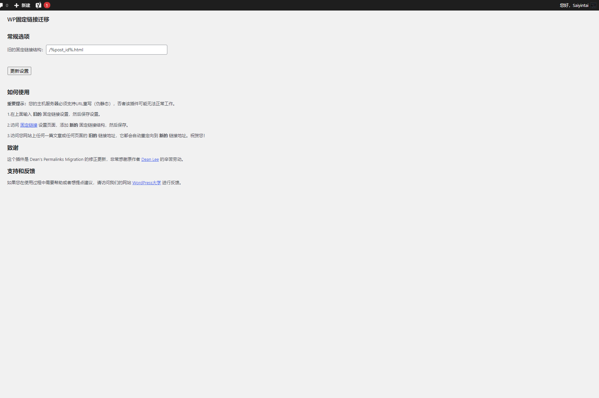Click the plus icon next to 新建
This screenshot has width=599, height=398.
click(16, 5)
